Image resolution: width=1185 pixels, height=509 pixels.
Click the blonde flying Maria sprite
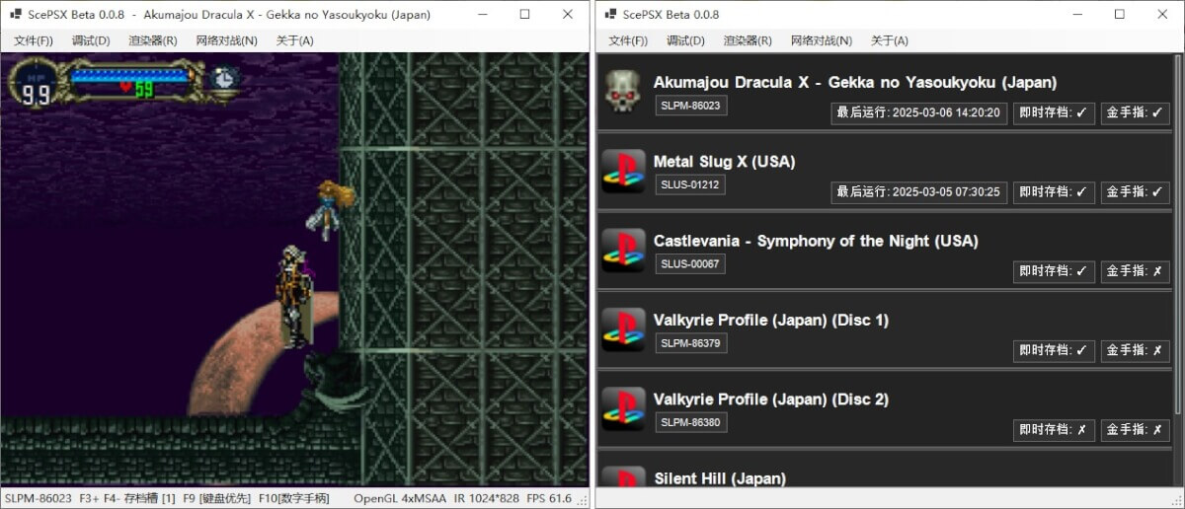328,208
